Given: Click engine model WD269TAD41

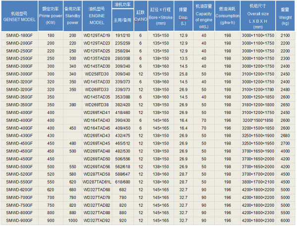Looking at the screenshot, I should coord(97,113).
